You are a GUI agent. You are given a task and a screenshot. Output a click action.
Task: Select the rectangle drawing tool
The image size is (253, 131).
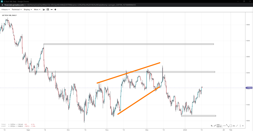point(231,126)
